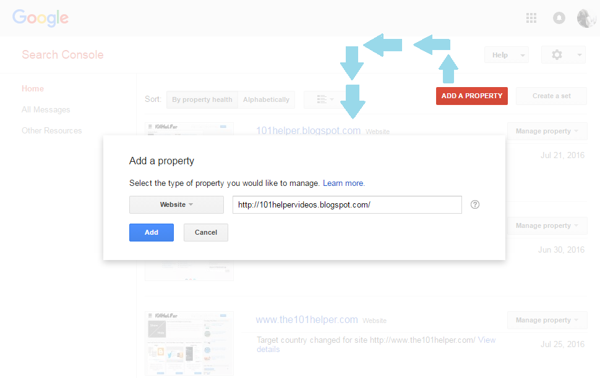Screen dimensions: 600x378
Task: Open Manage property dropdown dated Jun 30, 2016
Action: pyautogui.click(x=547, y=225)
